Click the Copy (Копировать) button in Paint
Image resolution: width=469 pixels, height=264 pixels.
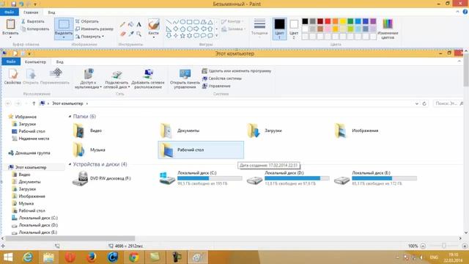click(x=35, y=29)
